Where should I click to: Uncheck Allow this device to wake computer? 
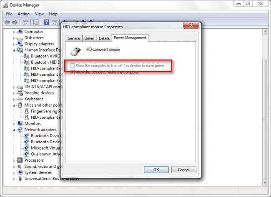coord(73,72)
